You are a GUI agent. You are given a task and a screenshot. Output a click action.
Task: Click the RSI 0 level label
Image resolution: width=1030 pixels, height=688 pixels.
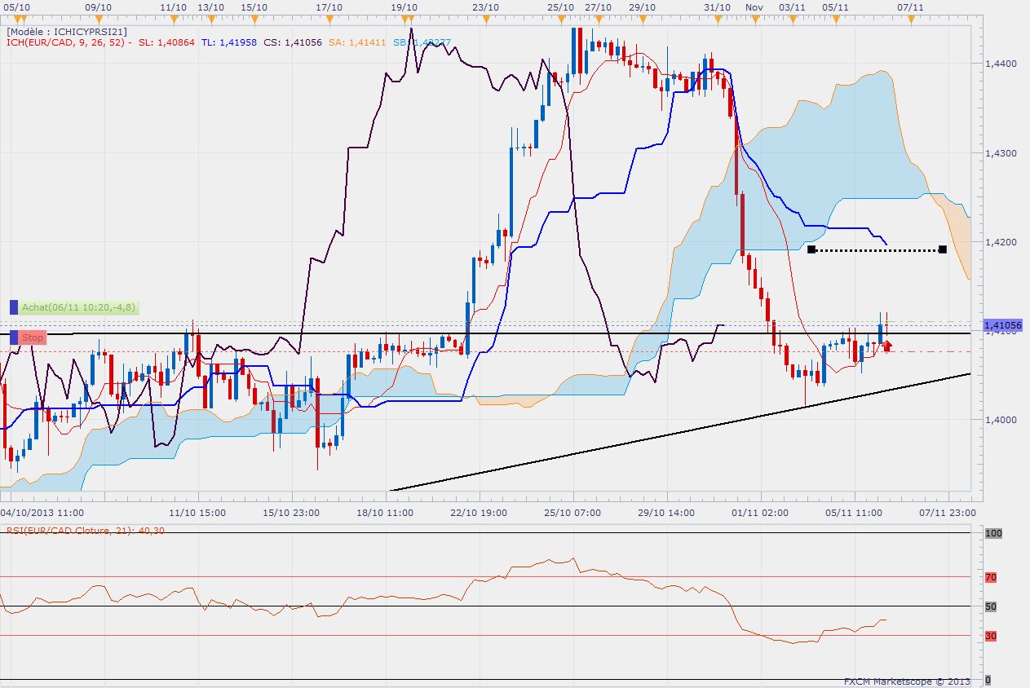pyautogui.click(x=988, y=680)
